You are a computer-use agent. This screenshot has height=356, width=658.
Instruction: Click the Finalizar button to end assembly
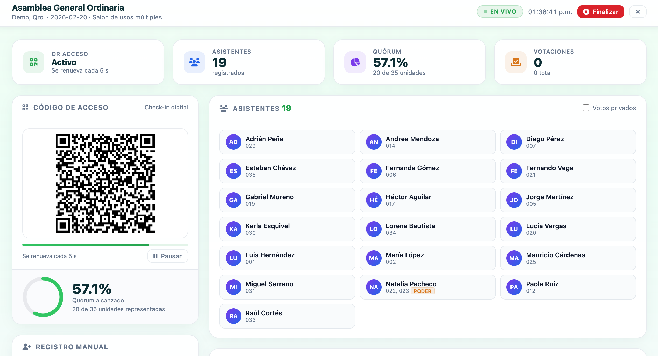tap(600, 12)
